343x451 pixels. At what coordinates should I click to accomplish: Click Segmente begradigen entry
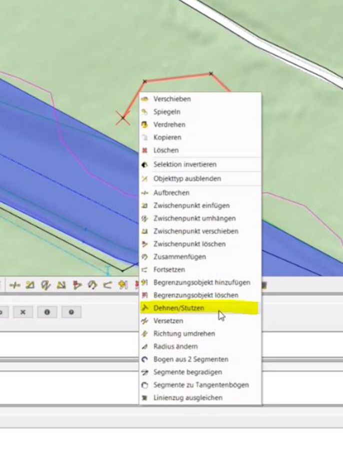(x=200, y=372)
